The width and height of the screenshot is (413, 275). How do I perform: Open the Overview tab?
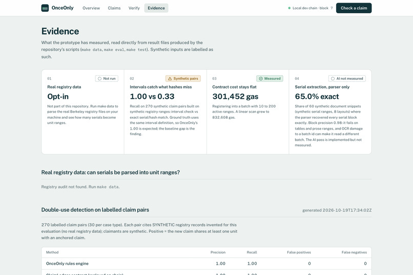coord(91,8)
